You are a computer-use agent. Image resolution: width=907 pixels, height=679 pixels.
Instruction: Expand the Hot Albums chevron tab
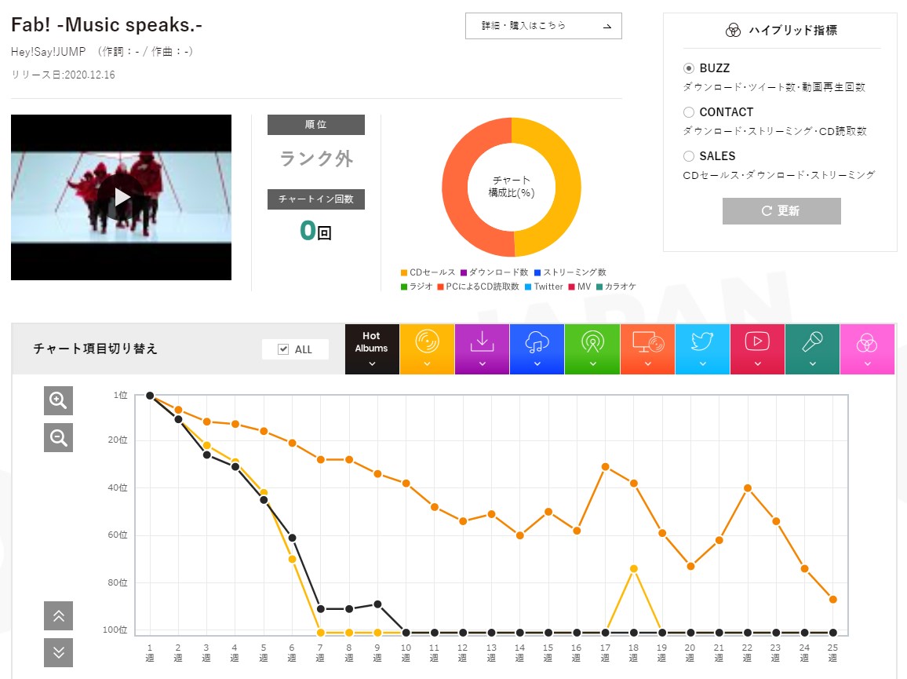point(372,363)
